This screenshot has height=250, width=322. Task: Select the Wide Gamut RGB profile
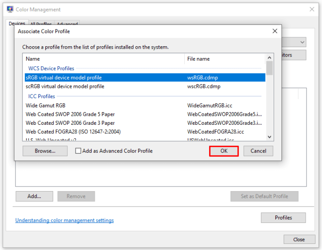click(x=46, y=106)
